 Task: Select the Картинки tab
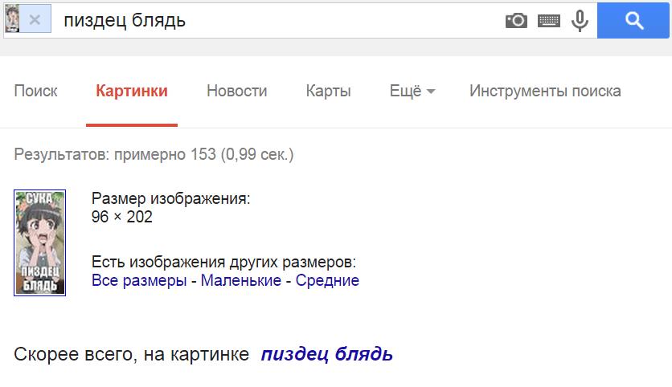(132, 91)
